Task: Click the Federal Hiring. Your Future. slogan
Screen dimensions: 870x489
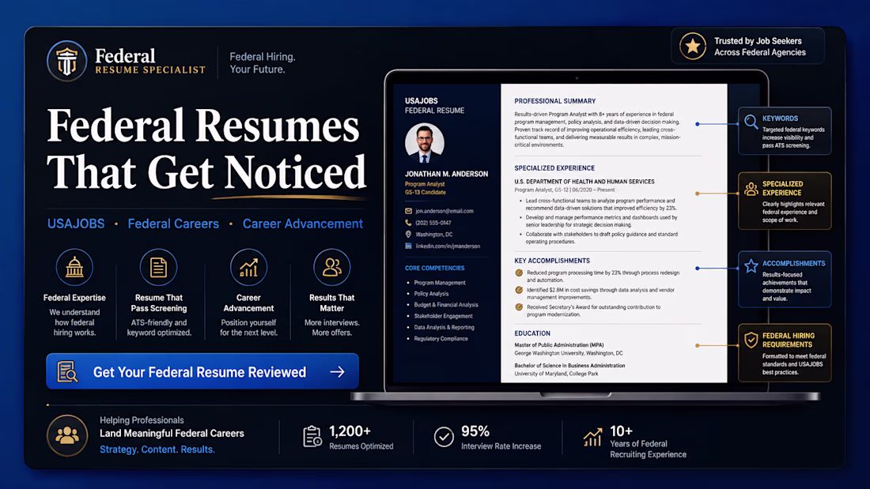Action: [263, 63]
